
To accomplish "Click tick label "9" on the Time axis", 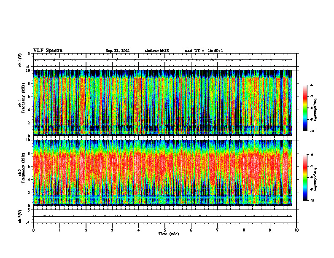I will point(270,230).
